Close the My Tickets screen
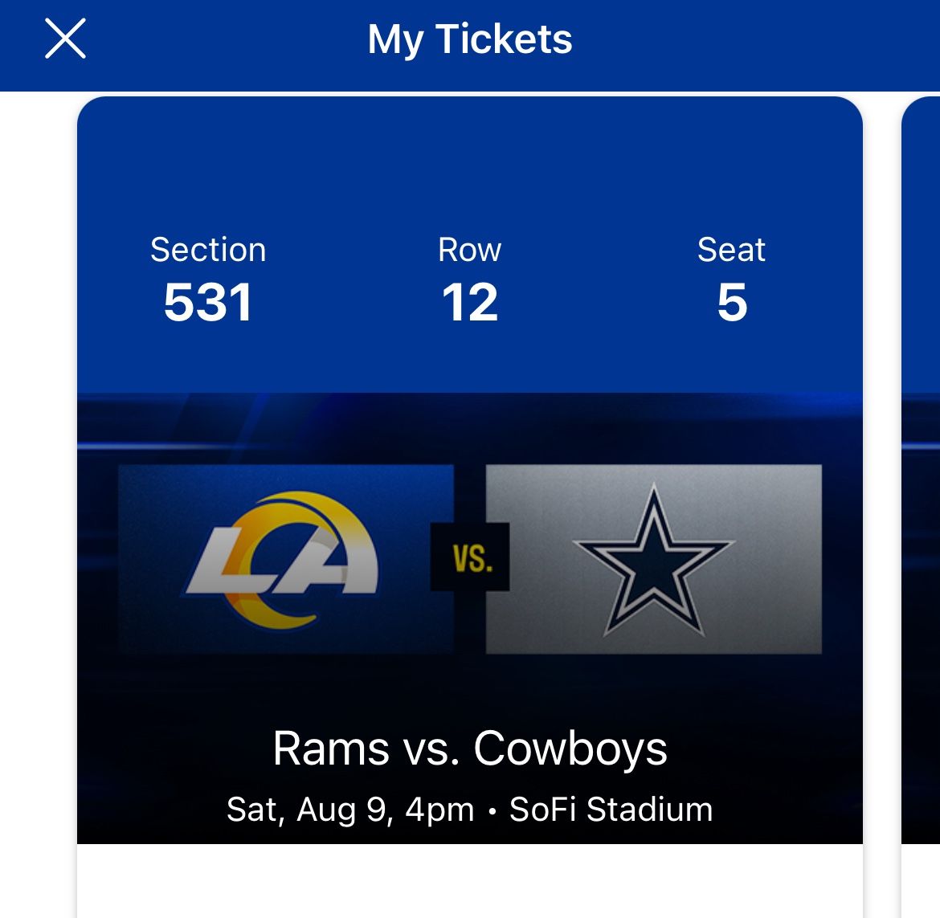 (65, 39)
